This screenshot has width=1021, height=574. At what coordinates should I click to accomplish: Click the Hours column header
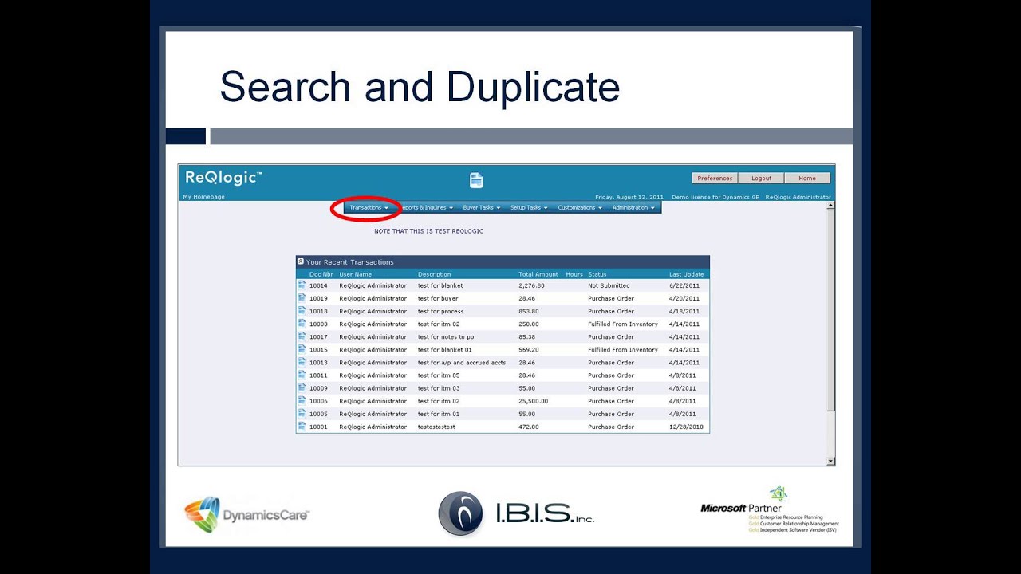coord(574,274)
